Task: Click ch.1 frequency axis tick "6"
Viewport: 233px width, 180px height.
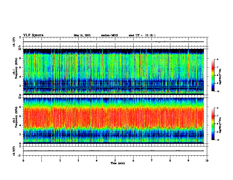Action: coord(21,67)
